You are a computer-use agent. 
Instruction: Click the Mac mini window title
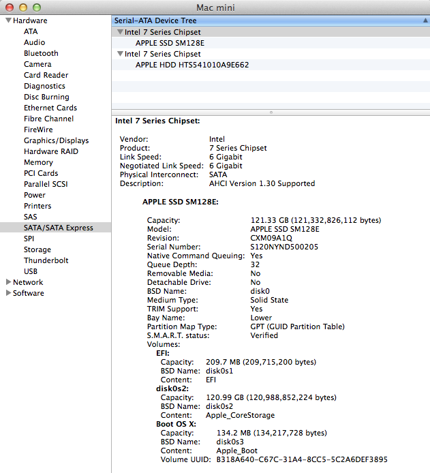(x=215, y=7)
